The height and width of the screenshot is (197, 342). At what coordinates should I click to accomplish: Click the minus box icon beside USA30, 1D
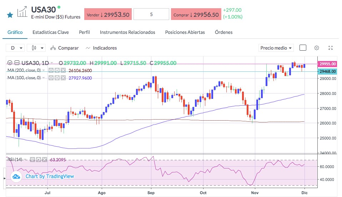pos(17,63)
